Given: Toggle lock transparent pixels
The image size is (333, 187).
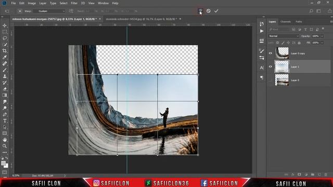Looking at the screenshot, I should tap(277, 43).
